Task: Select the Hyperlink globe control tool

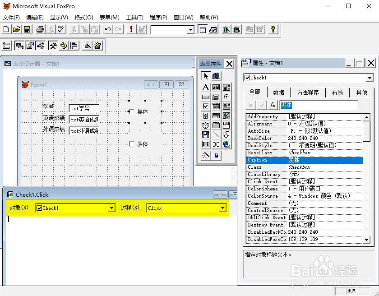Action: point(226,144)
